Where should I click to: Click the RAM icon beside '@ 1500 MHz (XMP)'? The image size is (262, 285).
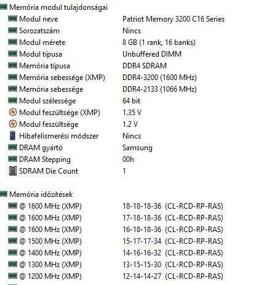click(12, 241)
